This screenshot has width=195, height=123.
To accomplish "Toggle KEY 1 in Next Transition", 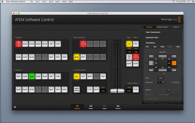I will pyautogui.click(x=83, y=57).
